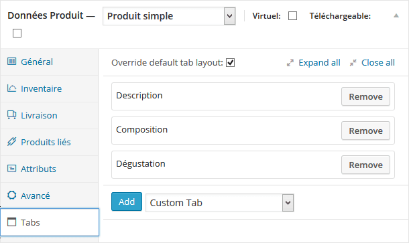Click the Données Produit heading text

point(46,15)
